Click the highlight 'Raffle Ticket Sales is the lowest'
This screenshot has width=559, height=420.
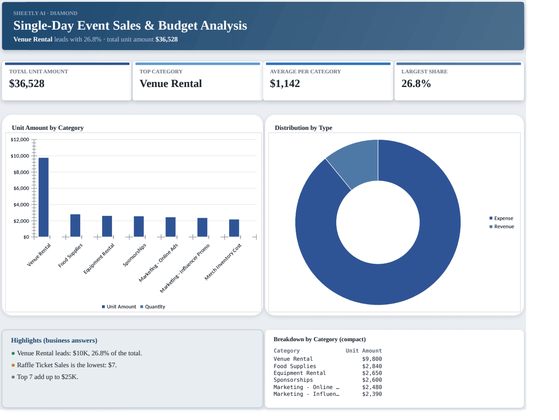coord(64,365)
